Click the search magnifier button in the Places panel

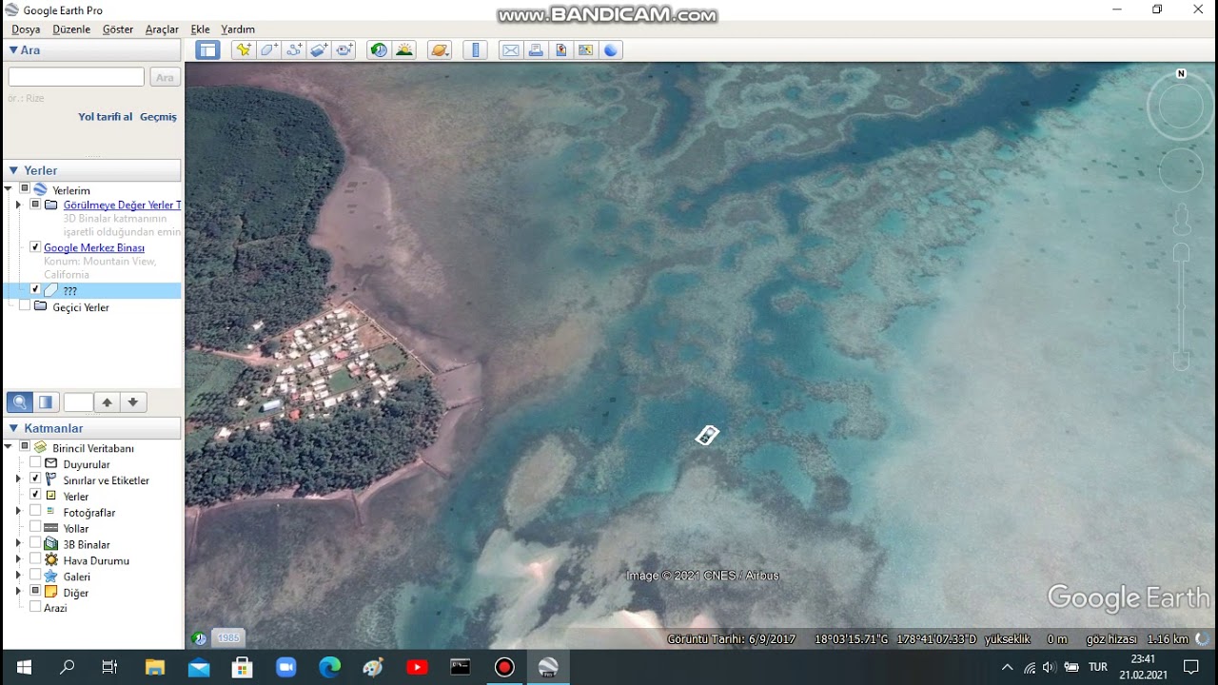[19, 402]
